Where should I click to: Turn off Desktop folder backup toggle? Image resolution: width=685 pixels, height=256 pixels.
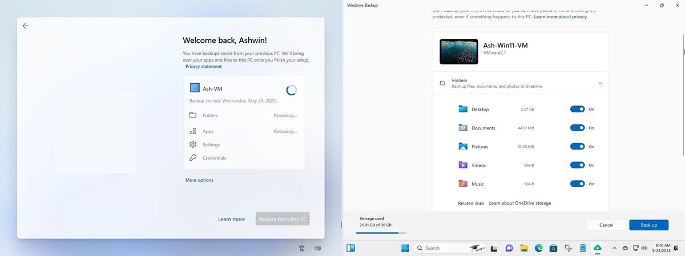(x=577, y=109)
